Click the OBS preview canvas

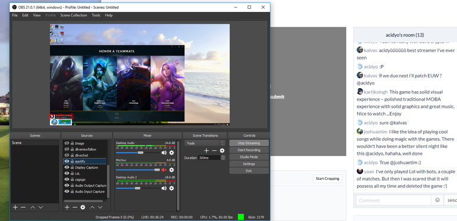pyautogui.click(x=140, y=74)
